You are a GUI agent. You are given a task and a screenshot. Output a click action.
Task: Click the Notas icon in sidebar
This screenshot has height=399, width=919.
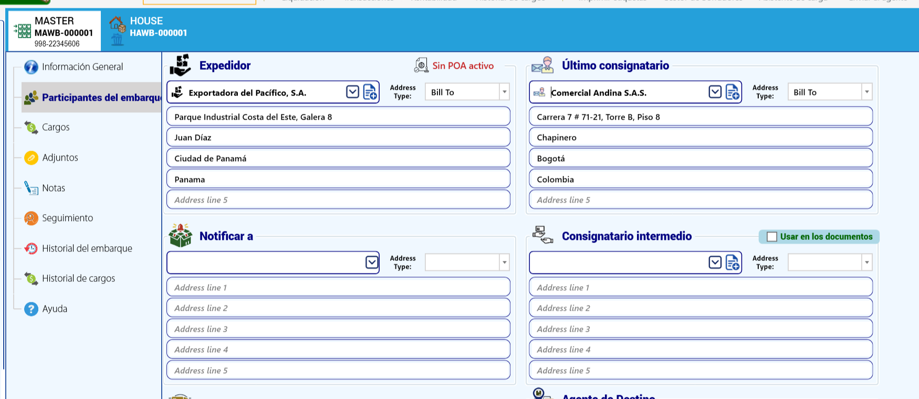(31, 188)
